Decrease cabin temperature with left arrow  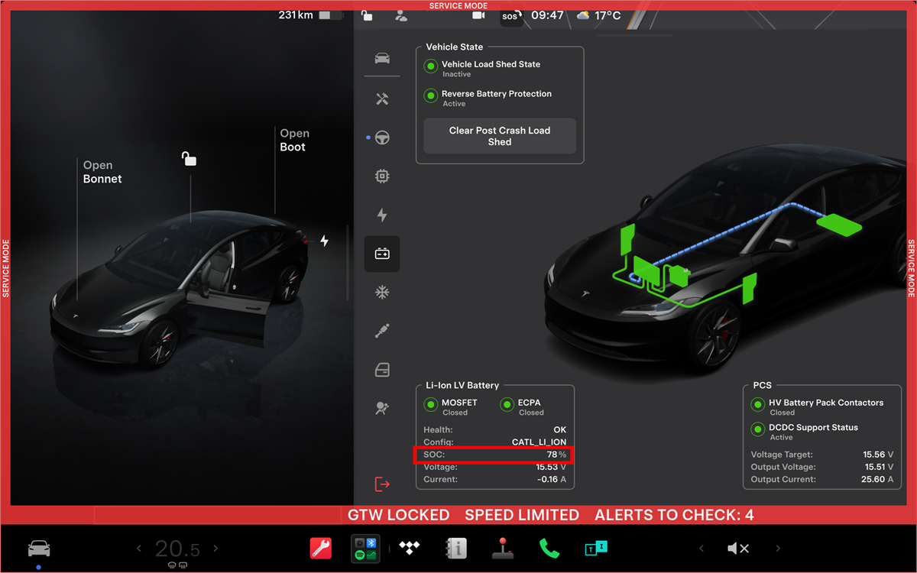(139, 549)
